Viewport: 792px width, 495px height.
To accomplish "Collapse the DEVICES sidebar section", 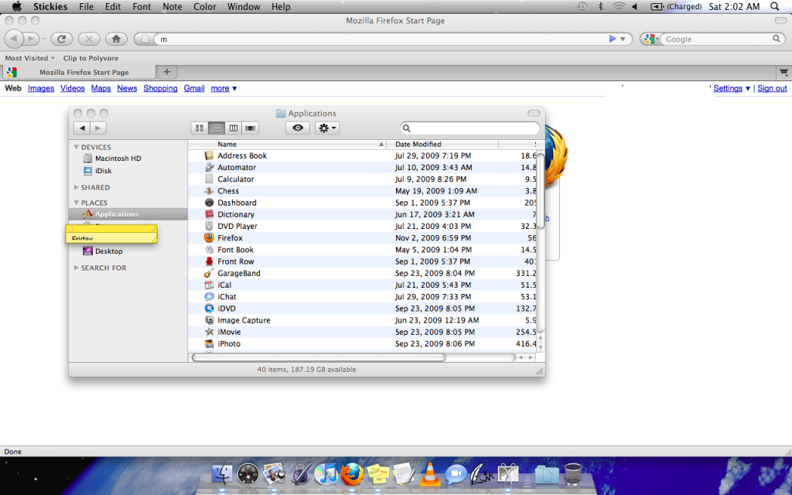I will [x=77, y=147].
